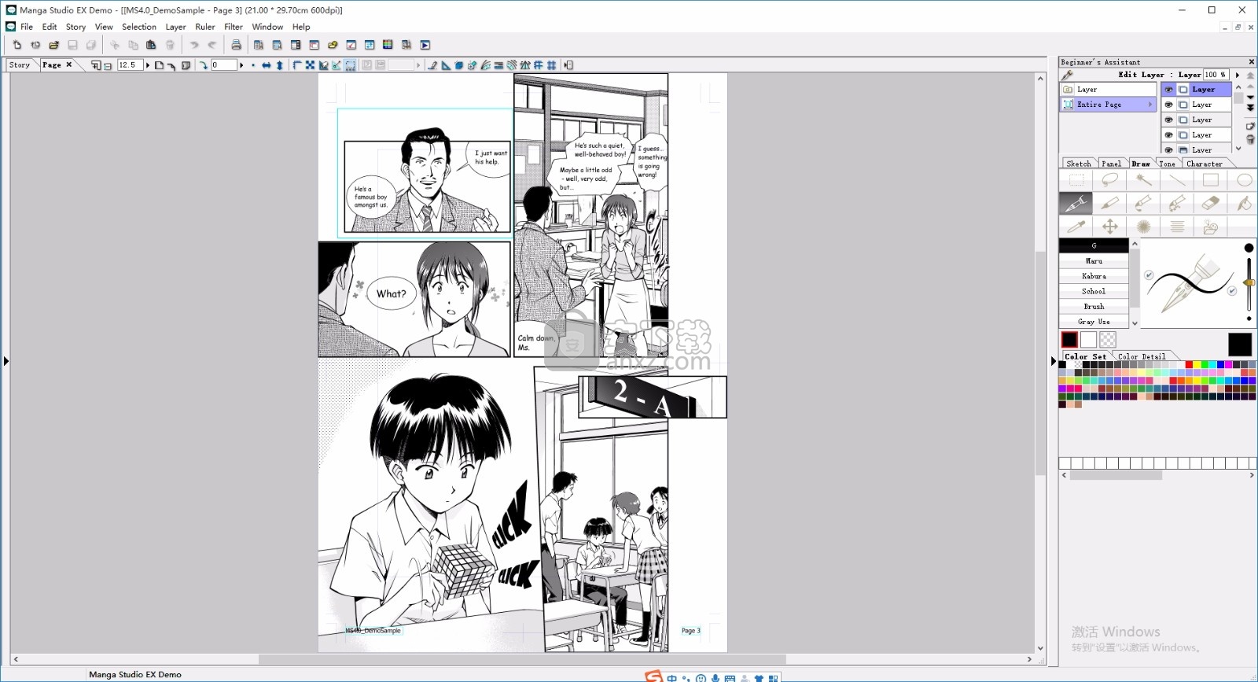Click the Entire Page option
Viewport: 1258px width, 682px height.
click(1108, 105)
